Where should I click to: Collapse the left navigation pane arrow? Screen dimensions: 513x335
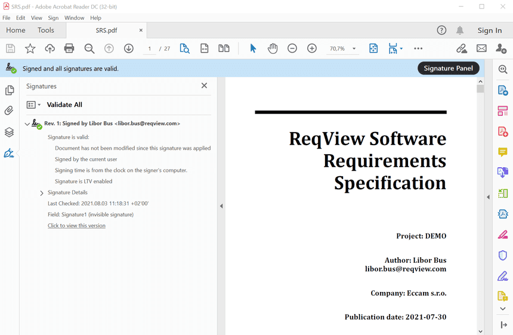click(221, 206)
